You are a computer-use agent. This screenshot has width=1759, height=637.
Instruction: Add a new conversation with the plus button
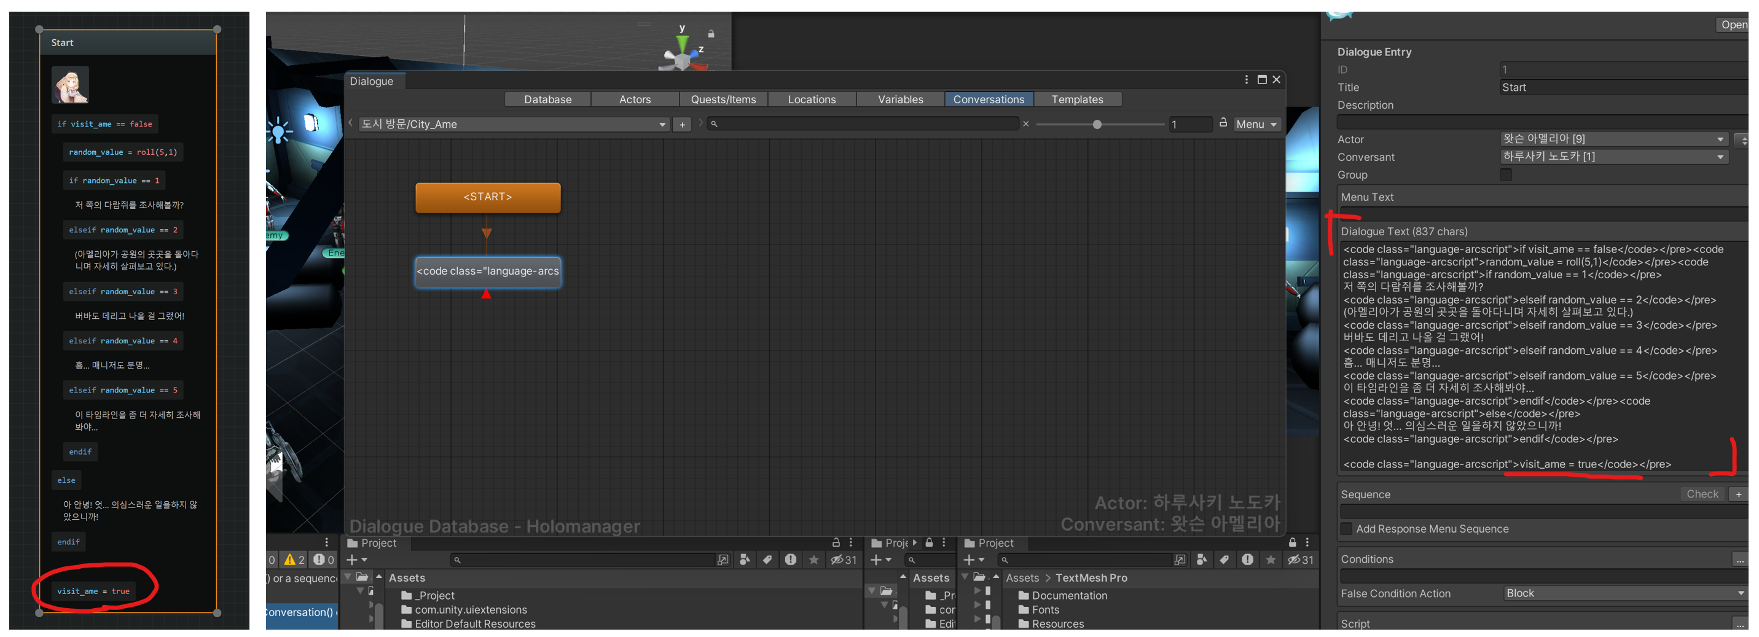(x=681, y=124)
